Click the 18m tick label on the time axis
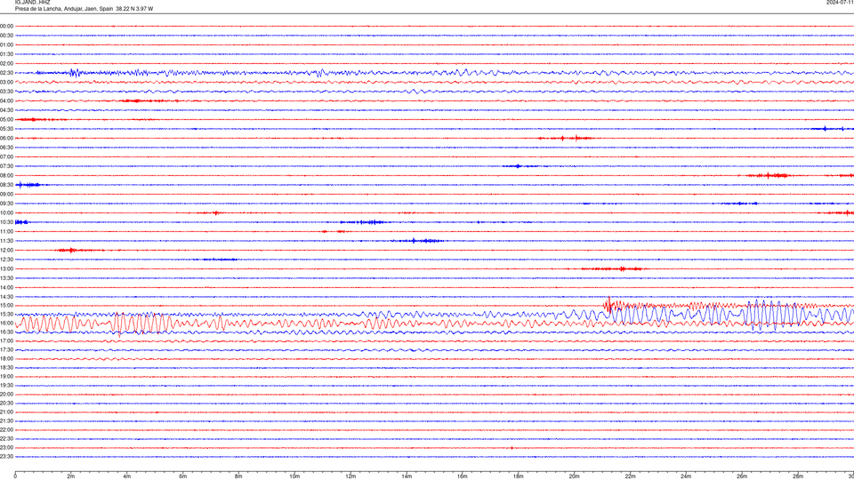This screenshot has width=854, height=480. (518, 476)
